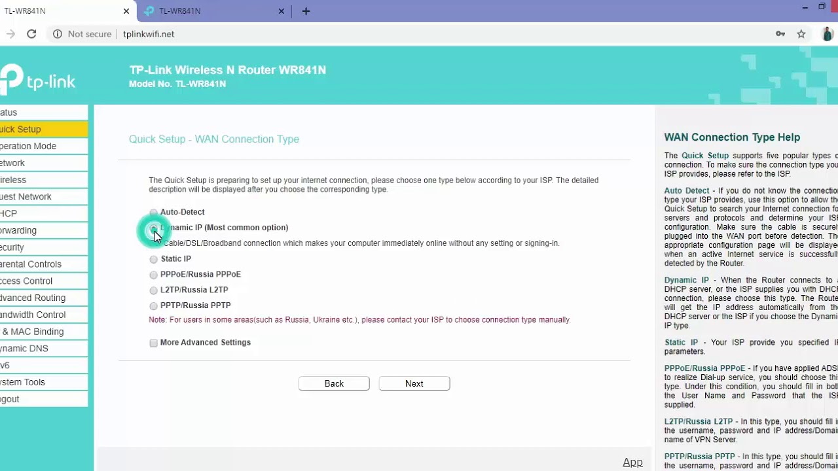Click the Model No. TL-WR841N text

(x=177, y=84)
